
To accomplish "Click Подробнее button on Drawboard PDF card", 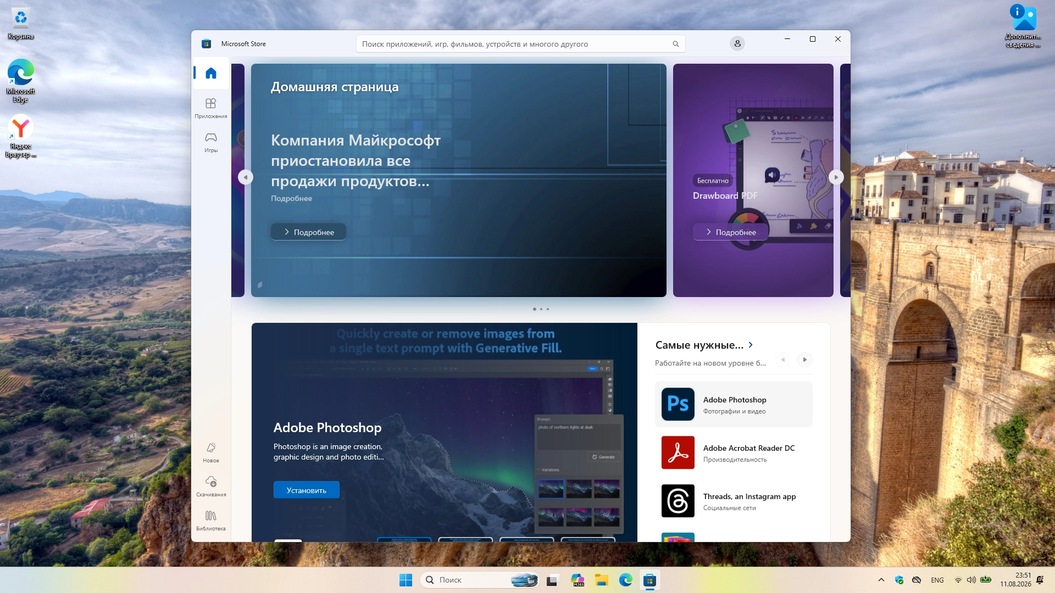I will point(730,232).
